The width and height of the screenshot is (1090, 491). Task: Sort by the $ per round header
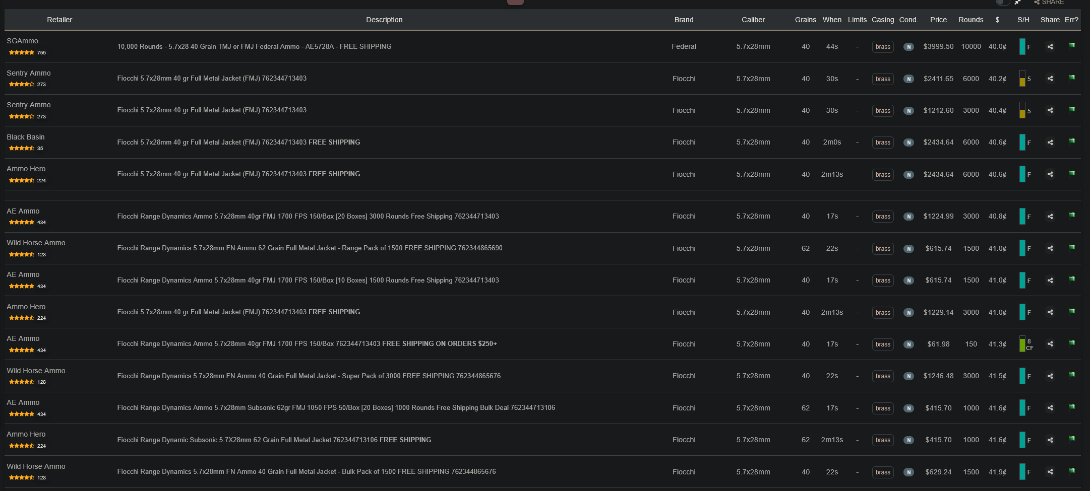pos(997,20)
